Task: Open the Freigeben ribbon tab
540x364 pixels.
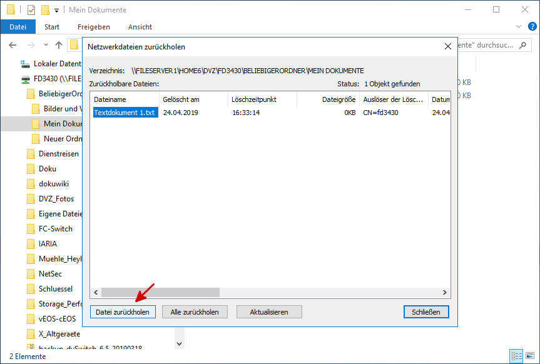Action: point(94,27)
